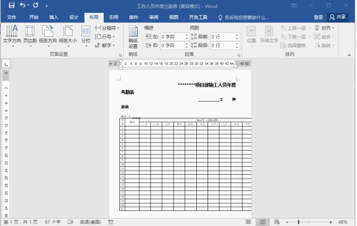Viewport: 357px width, 226px height.
Task: Expand the 分隔符 breaks dropdown
Action: tap(106, 28)
